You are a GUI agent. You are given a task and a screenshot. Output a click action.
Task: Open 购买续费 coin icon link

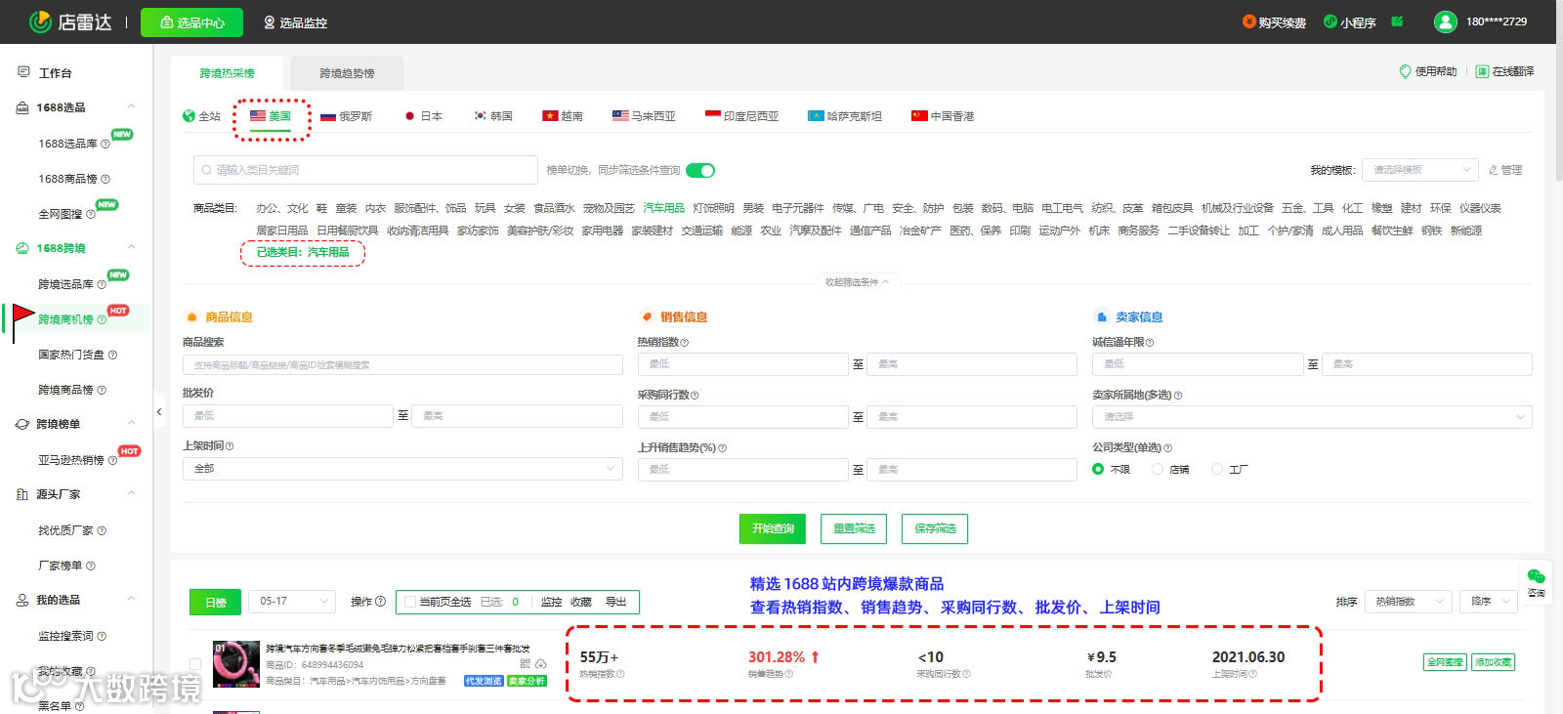tap(1248, 21)
